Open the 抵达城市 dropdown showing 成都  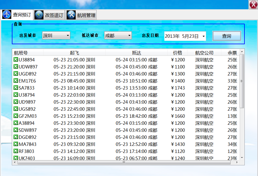(118, 35)
